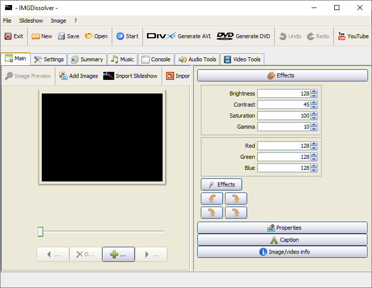Expand the Properties panel section
The height and width of the screenshot is (288, 372).
[x=282, y=228]
